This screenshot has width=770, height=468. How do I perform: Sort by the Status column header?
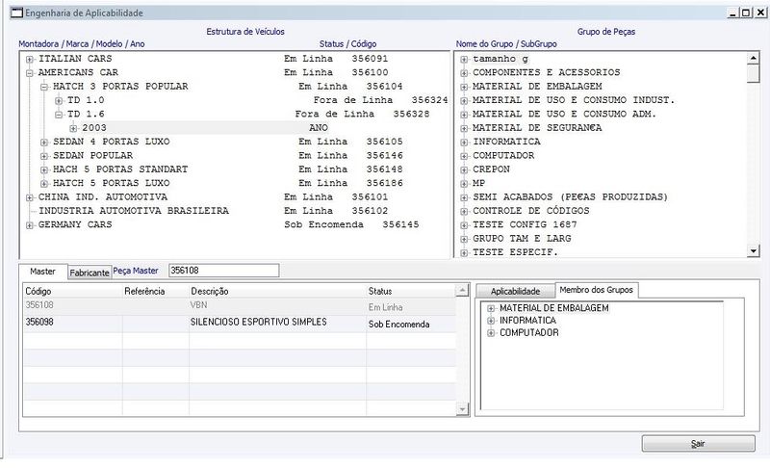(412, 291)
